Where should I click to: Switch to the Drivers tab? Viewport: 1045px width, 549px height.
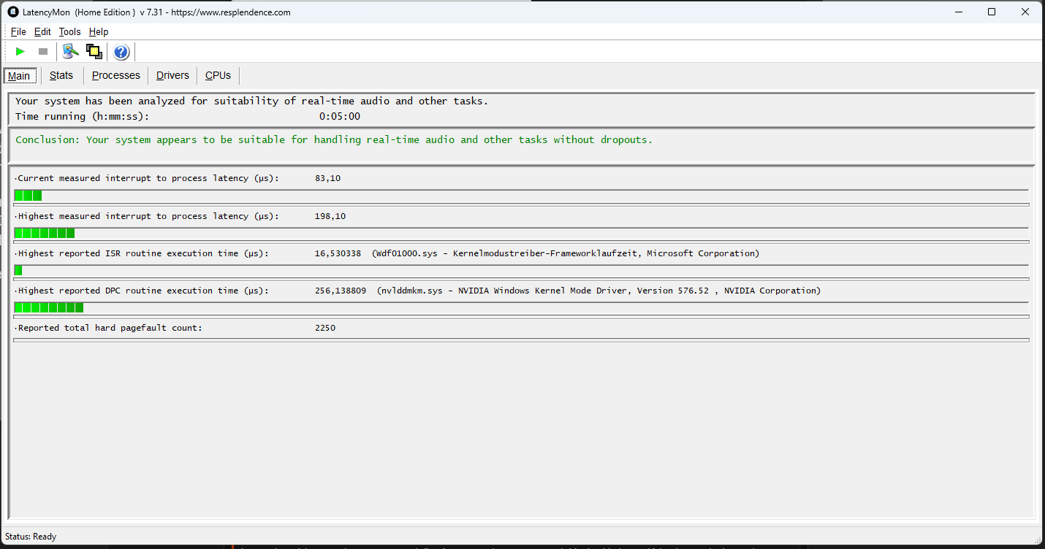[x=172, y=75]
